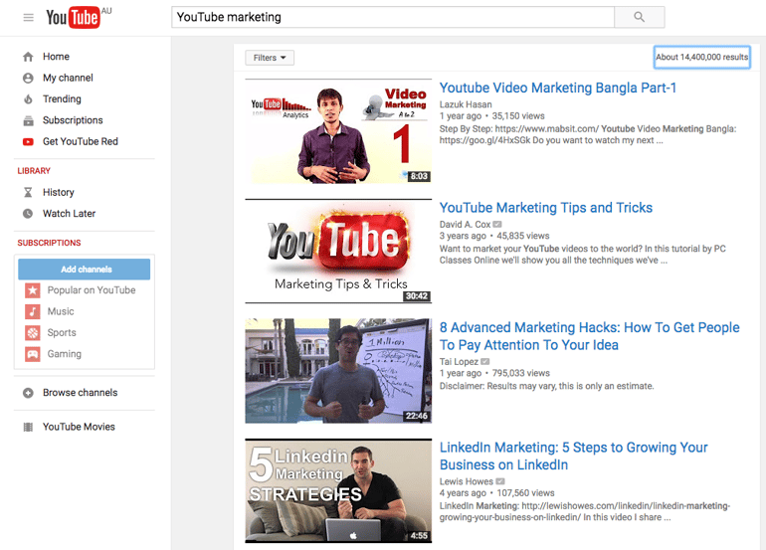The image size is (766, 550).
Task: Click the 'Disclaimer: Results may vary' description
Action: 546,386
